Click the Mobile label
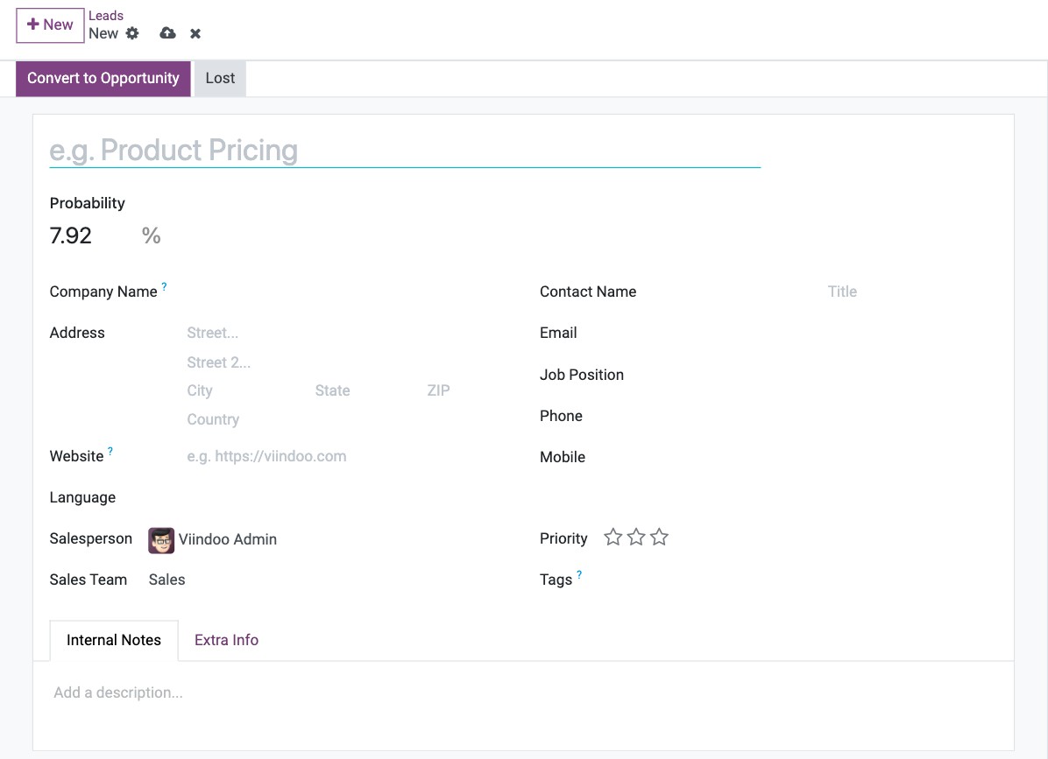 pyautogui.click(x=562, y=457)
